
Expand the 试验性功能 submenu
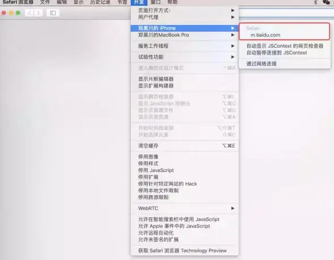[x=185, y=57]
